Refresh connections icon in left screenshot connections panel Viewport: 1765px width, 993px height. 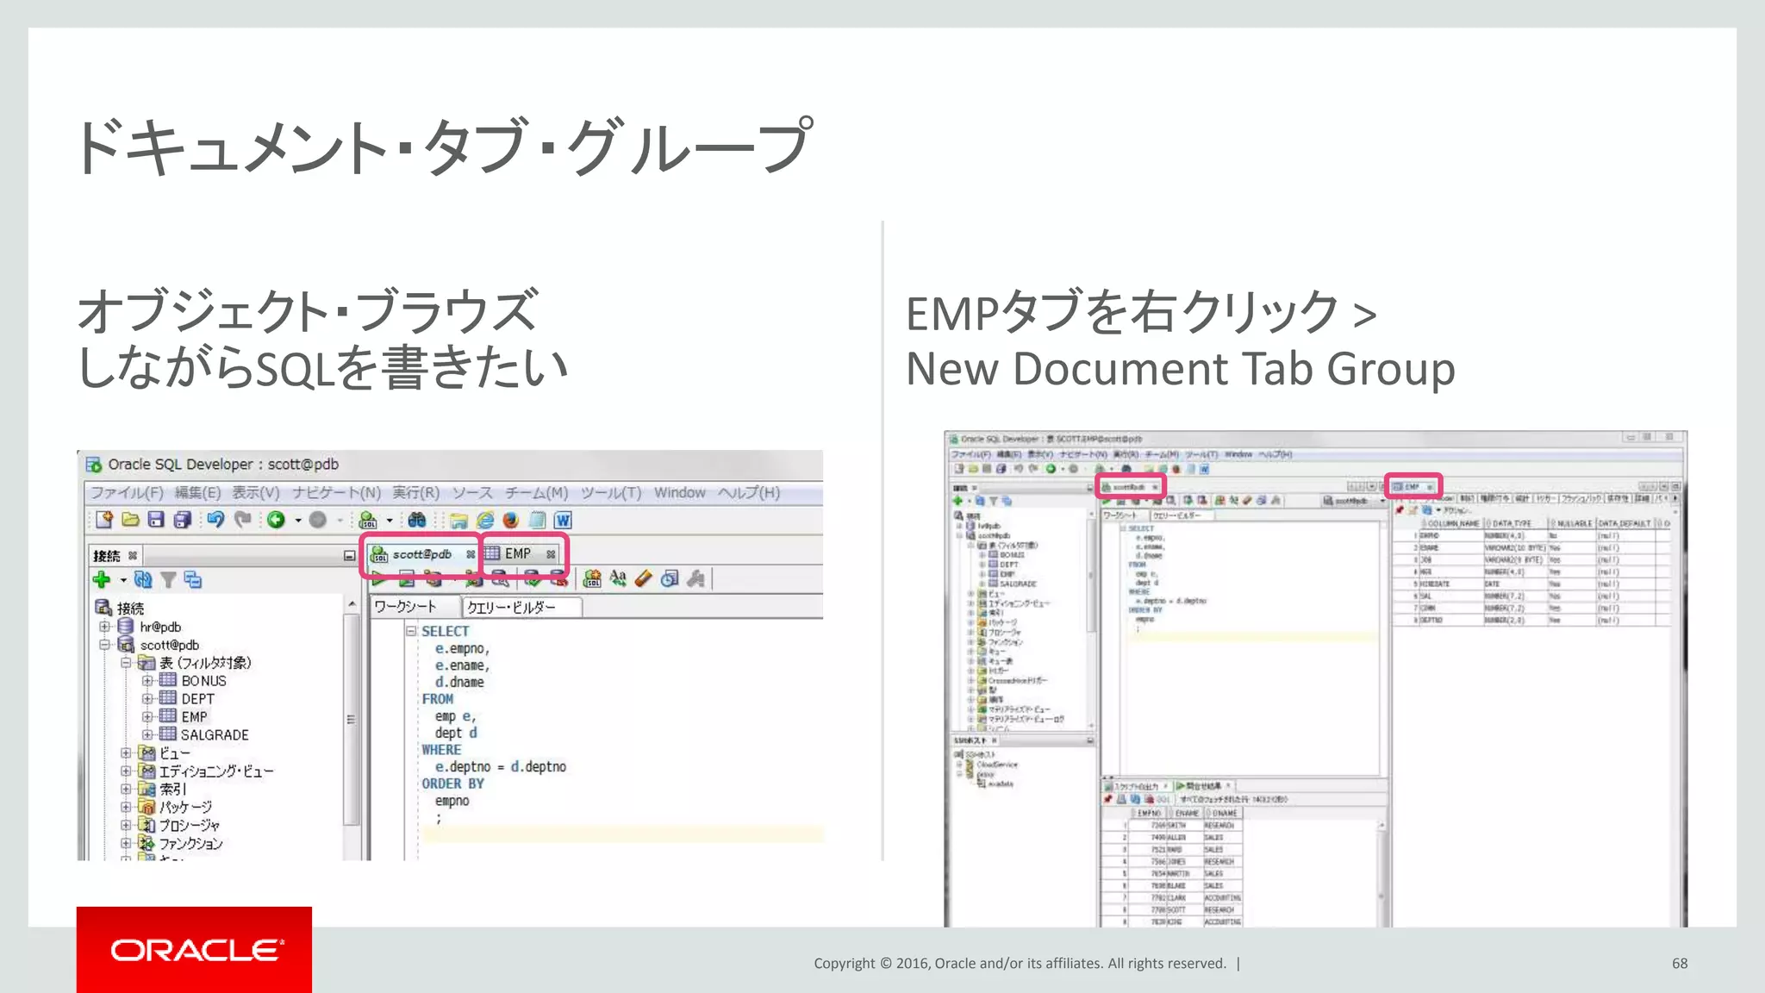tap(143, 580)
